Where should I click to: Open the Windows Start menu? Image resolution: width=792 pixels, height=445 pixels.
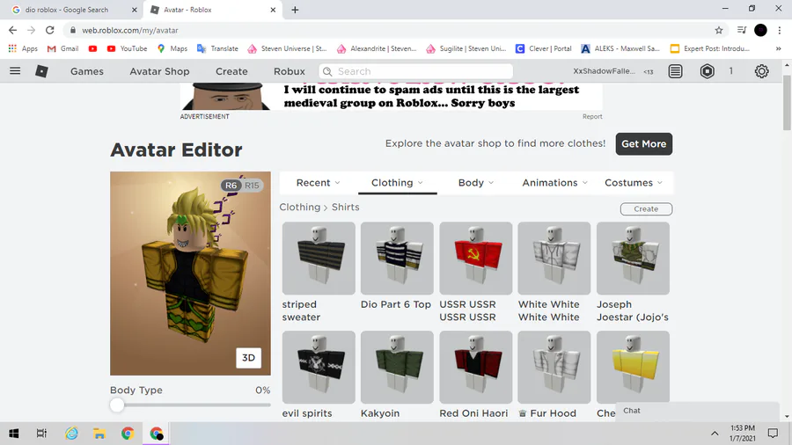click(x=13, y=434)
